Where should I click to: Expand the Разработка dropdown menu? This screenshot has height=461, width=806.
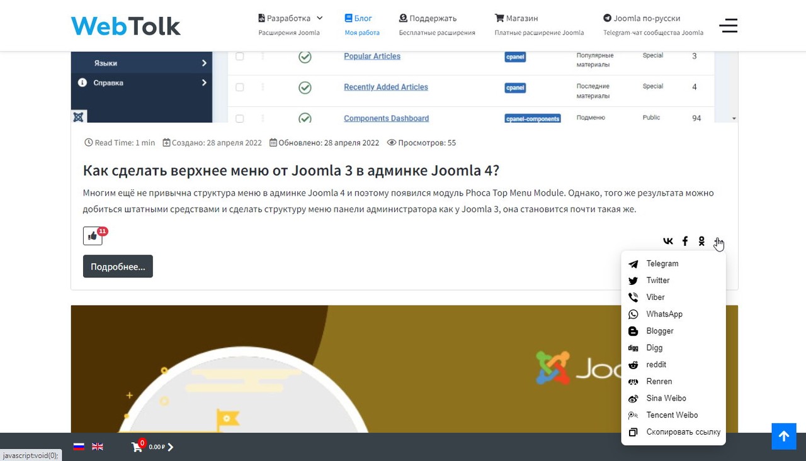pyautogui.click(x=290, y=18)
